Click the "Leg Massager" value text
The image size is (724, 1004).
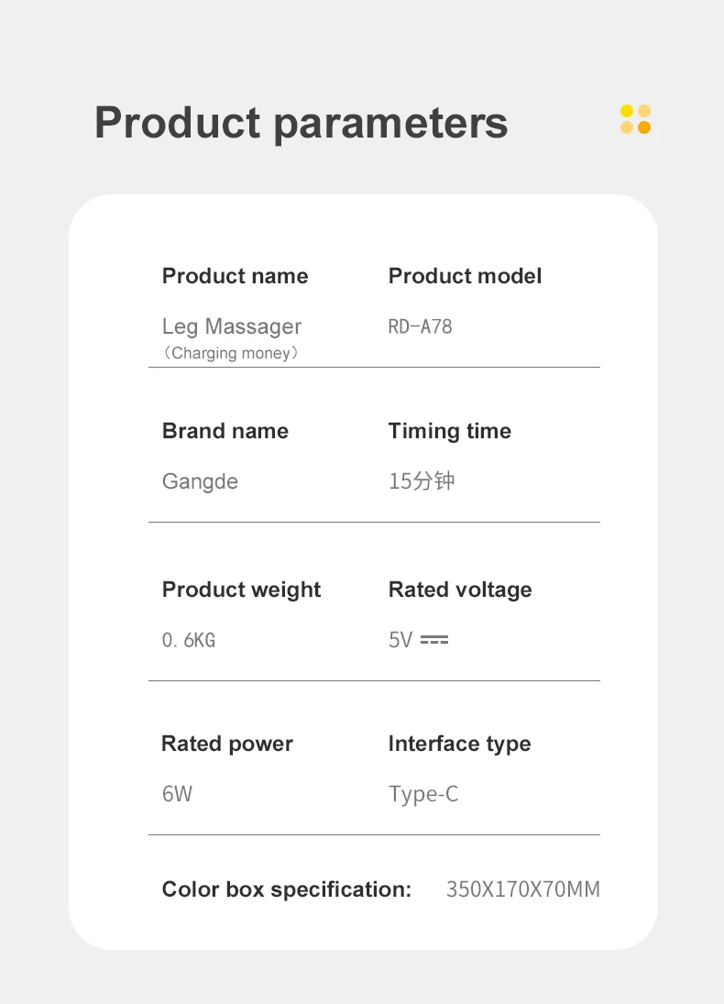pos(231,326)
